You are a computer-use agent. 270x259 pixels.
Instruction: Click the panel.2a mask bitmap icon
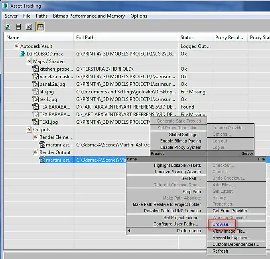35,76
